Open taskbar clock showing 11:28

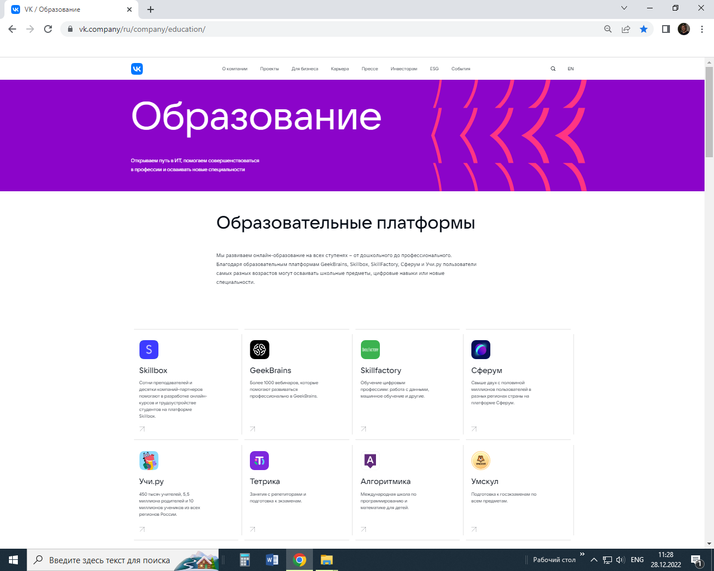[666, 560]
